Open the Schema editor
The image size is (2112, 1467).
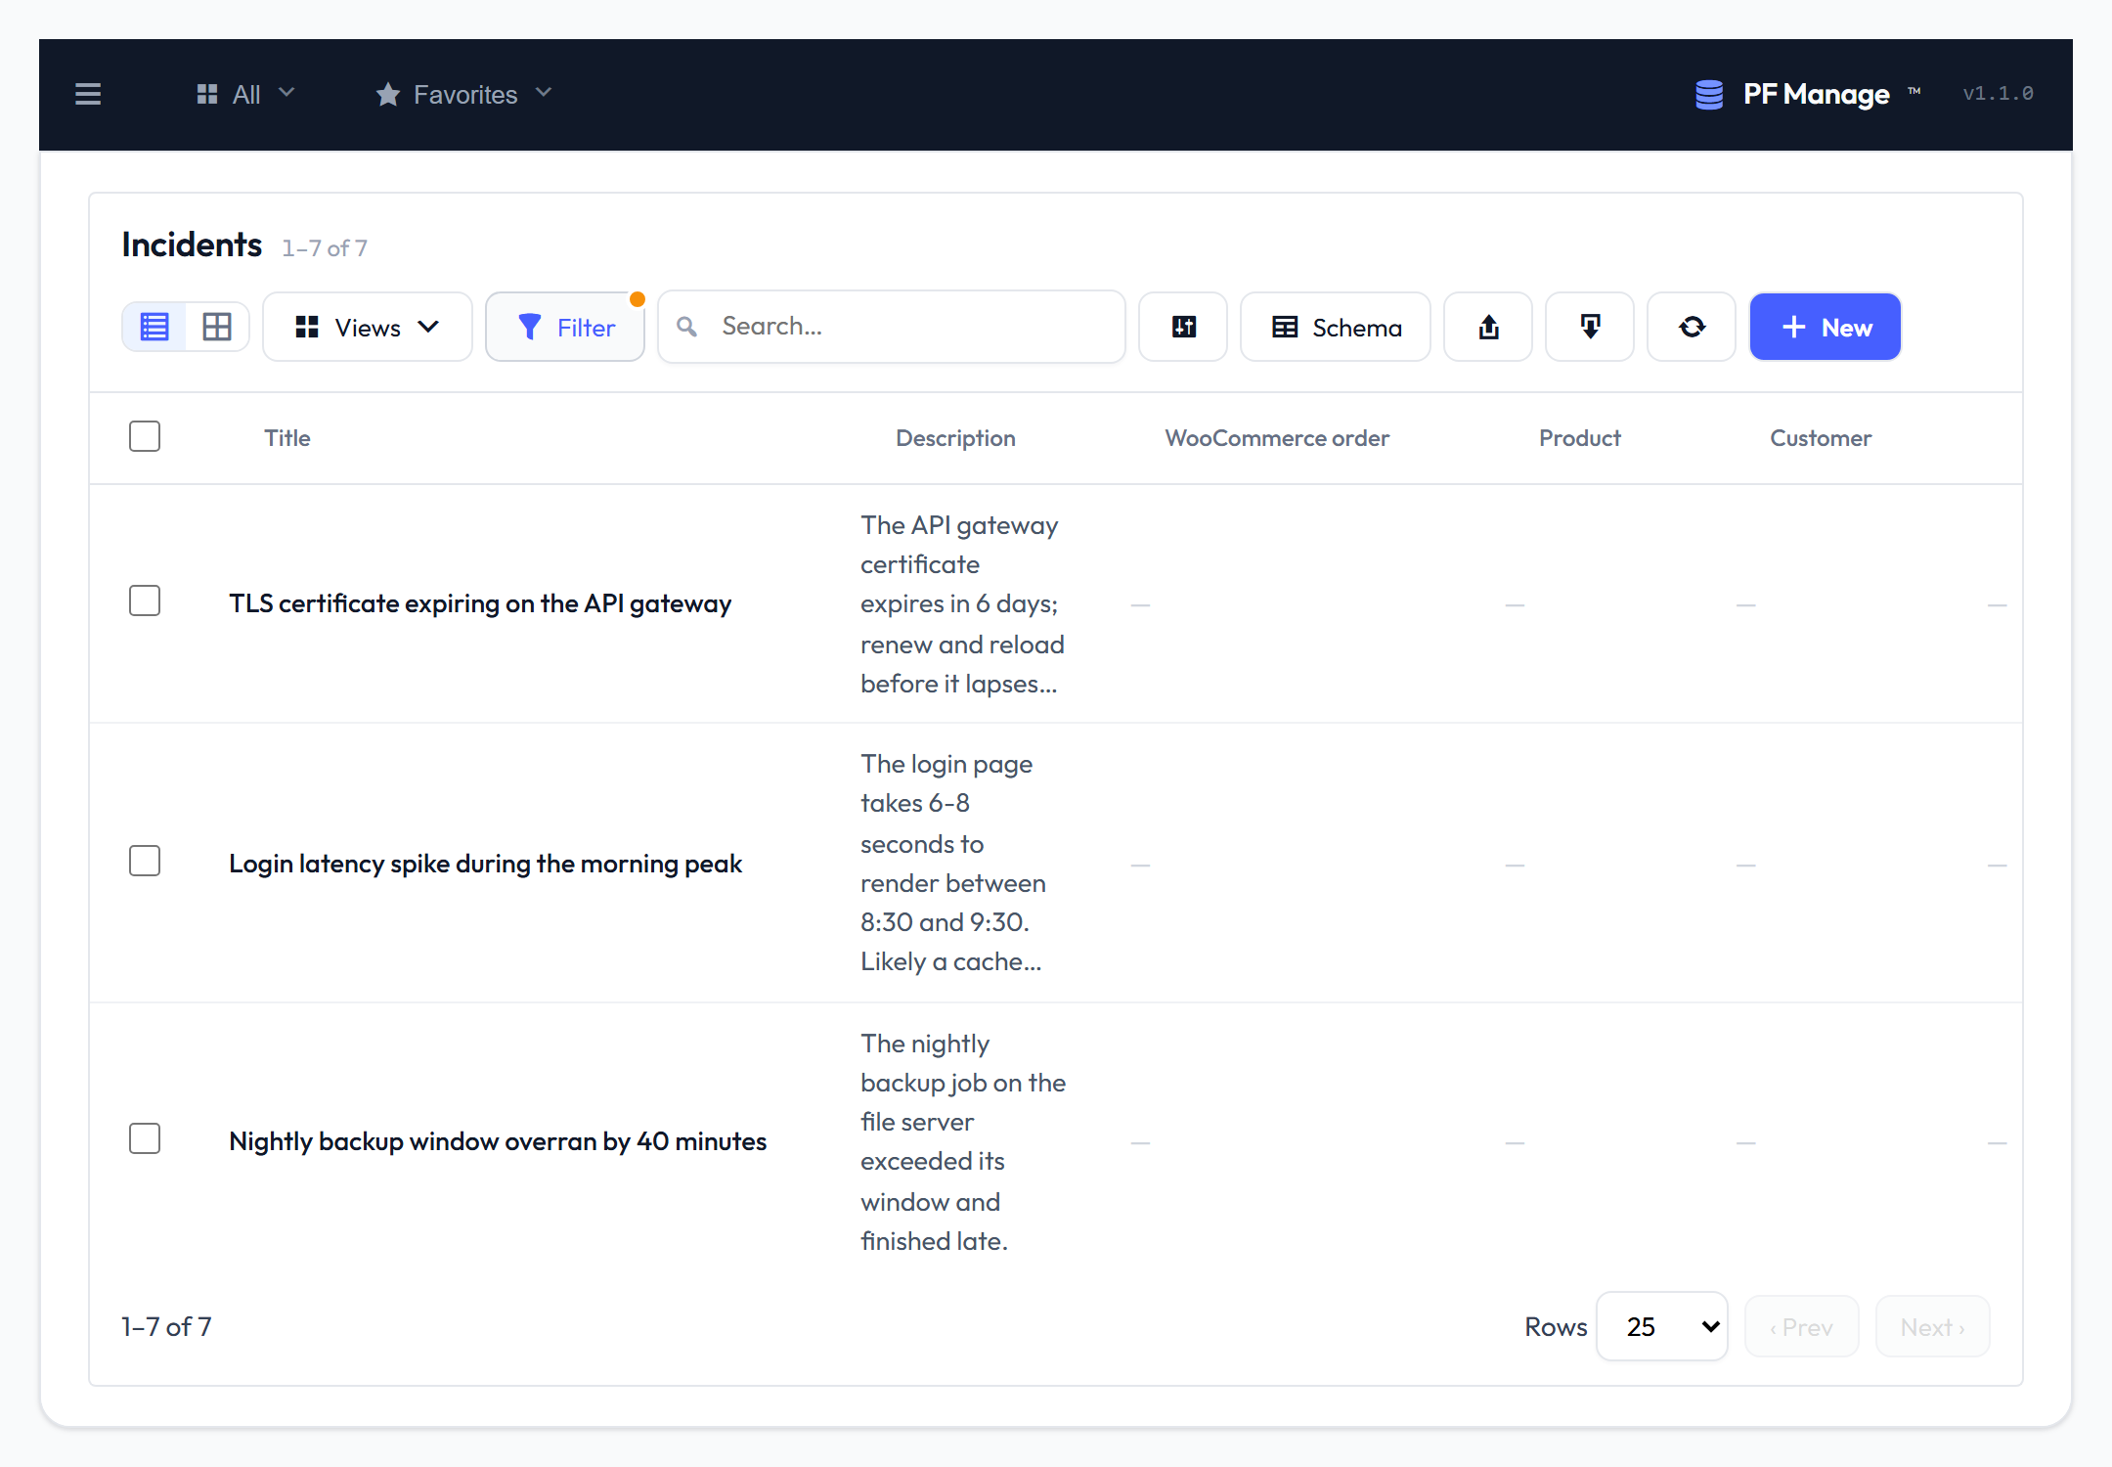coord(1336,327)
